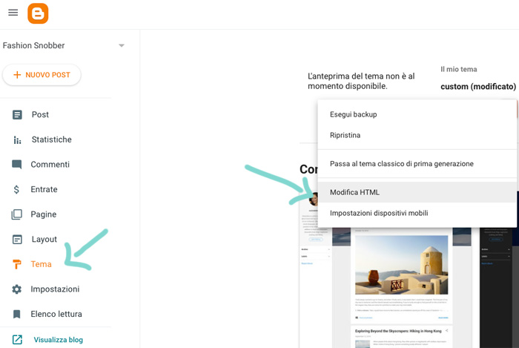This screenshot has height=348, width=519.
Task: Click the Entrate dollar sign icon
Action: tap(16, 189)
